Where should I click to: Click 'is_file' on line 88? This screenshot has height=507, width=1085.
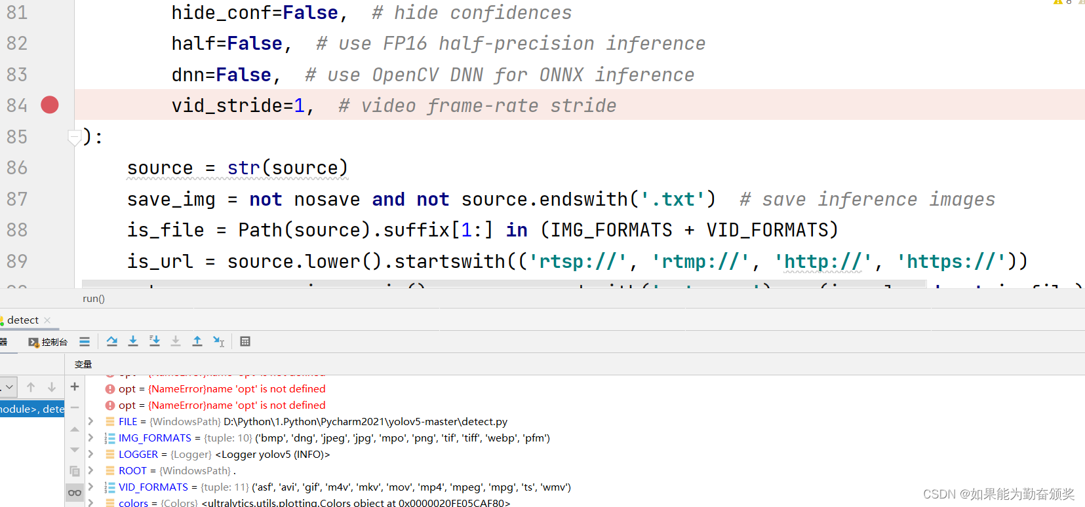[165, 230]
